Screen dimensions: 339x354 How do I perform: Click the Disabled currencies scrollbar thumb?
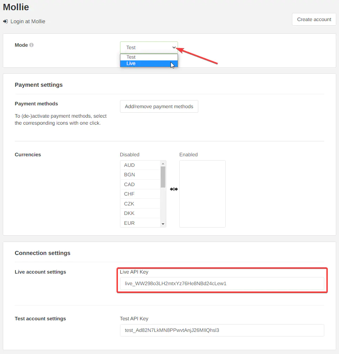tap(163, 177)
